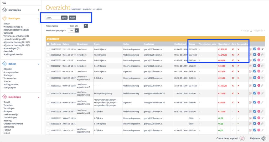Screen dimensions: 269x142
Task: Edit booking 2019000120 using the pencil icon
Action: (255, 93)
